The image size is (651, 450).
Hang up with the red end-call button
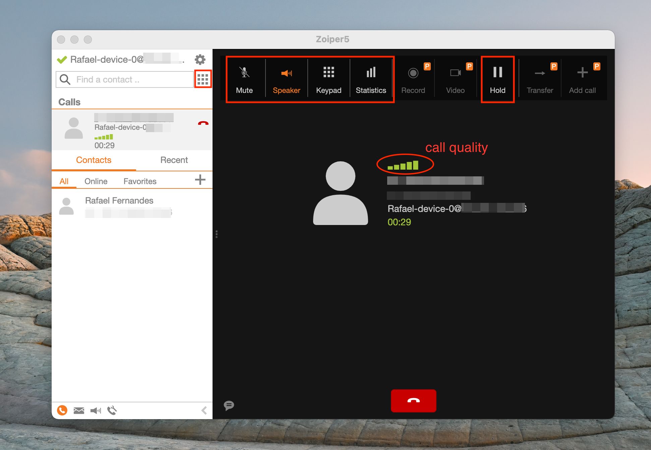[413, 401]
